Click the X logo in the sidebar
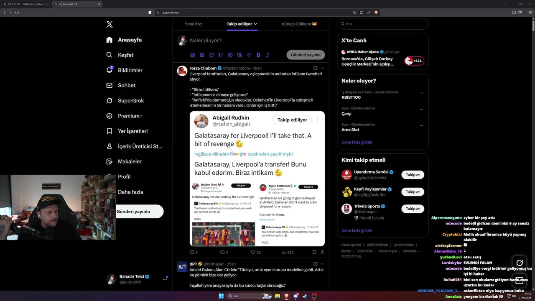535x301 pixels. [x=110, y=24]
